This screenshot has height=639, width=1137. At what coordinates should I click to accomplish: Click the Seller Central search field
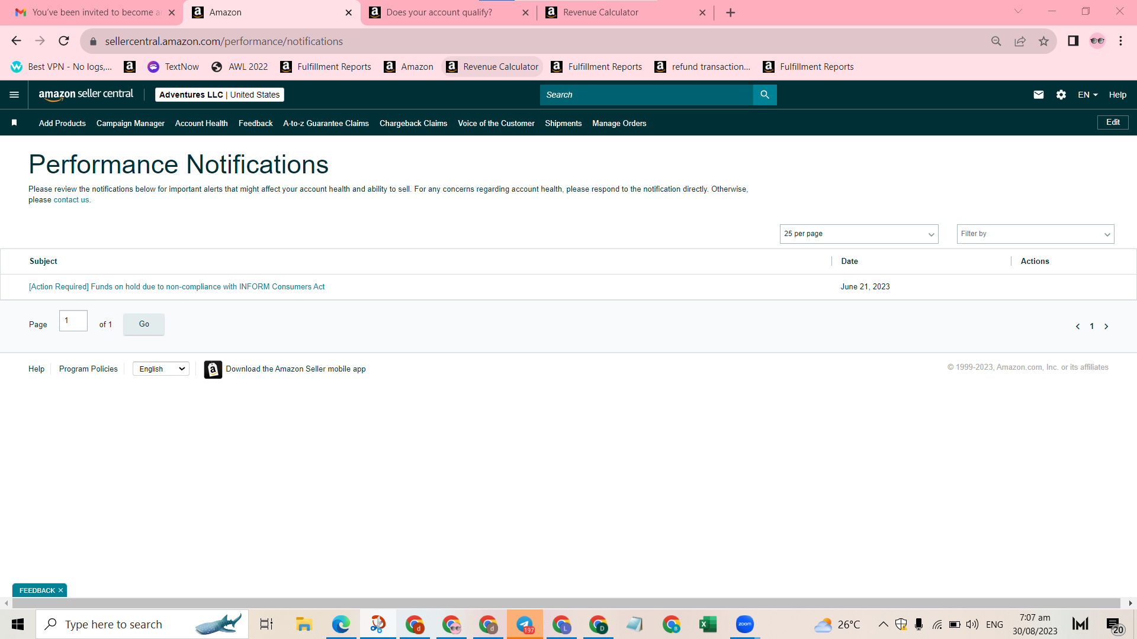coord(646,95)
